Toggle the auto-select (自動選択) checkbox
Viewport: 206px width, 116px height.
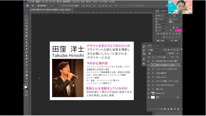(x=39, y=5)
